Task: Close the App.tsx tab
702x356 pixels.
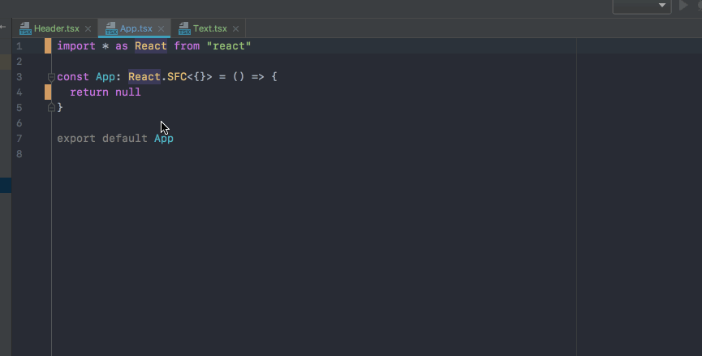Action: [x=162, y=28]
